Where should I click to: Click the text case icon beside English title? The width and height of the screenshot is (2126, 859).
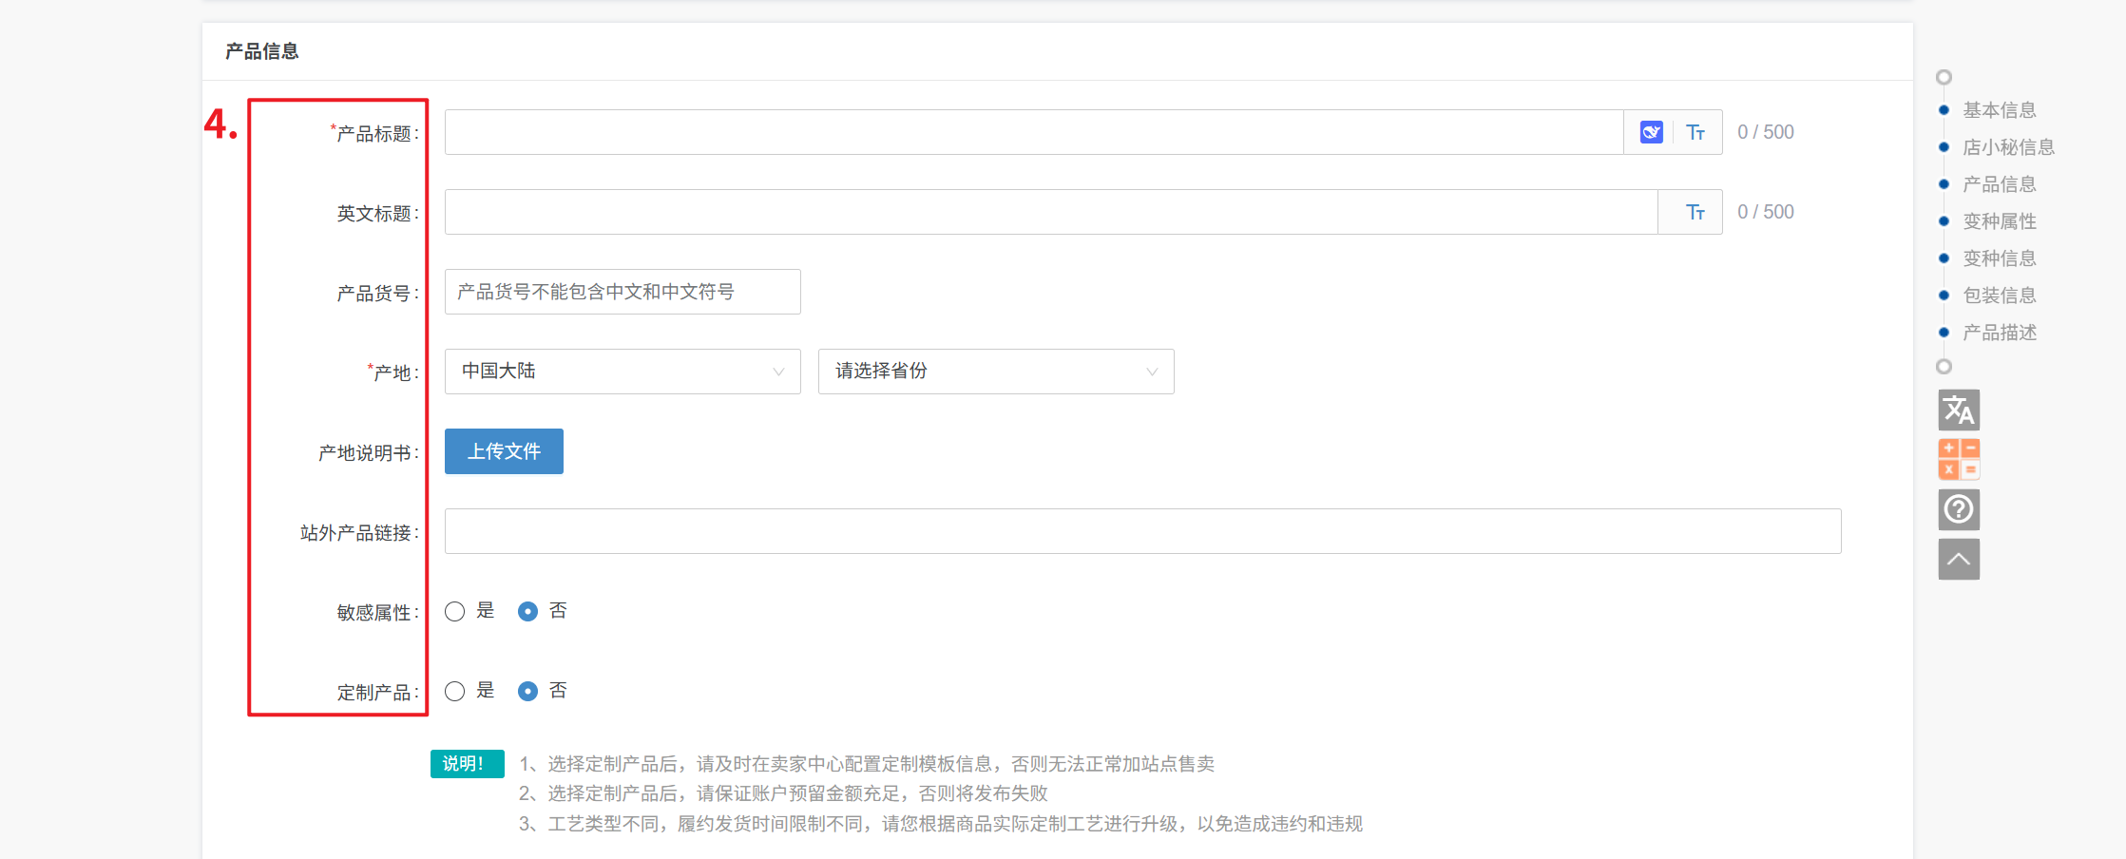coord(1695,212)
